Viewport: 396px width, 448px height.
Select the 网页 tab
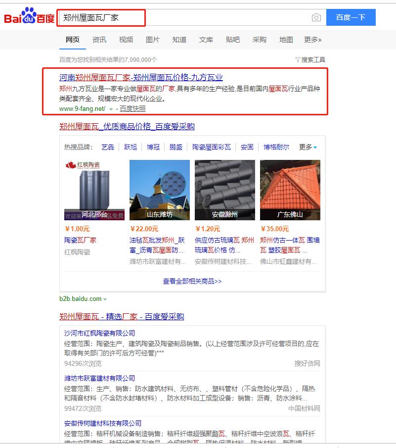click(73, 40)
